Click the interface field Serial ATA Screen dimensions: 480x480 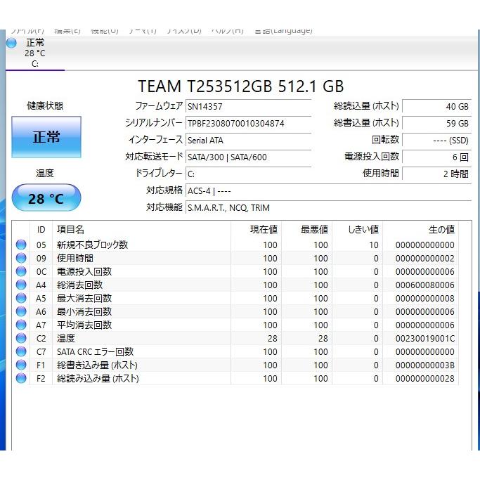(x=248, y=140)
